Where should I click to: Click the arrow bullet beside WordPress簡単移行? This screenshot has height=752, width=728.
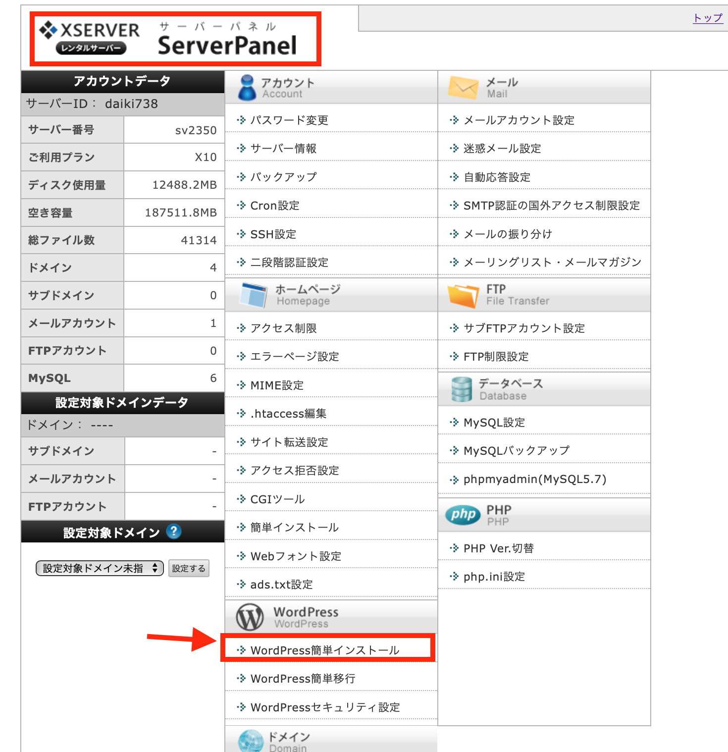[x=241, y=678]
